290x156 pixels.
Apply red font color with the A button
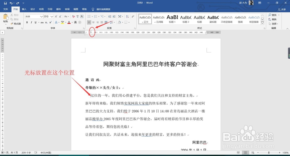(x=69, y=23)
